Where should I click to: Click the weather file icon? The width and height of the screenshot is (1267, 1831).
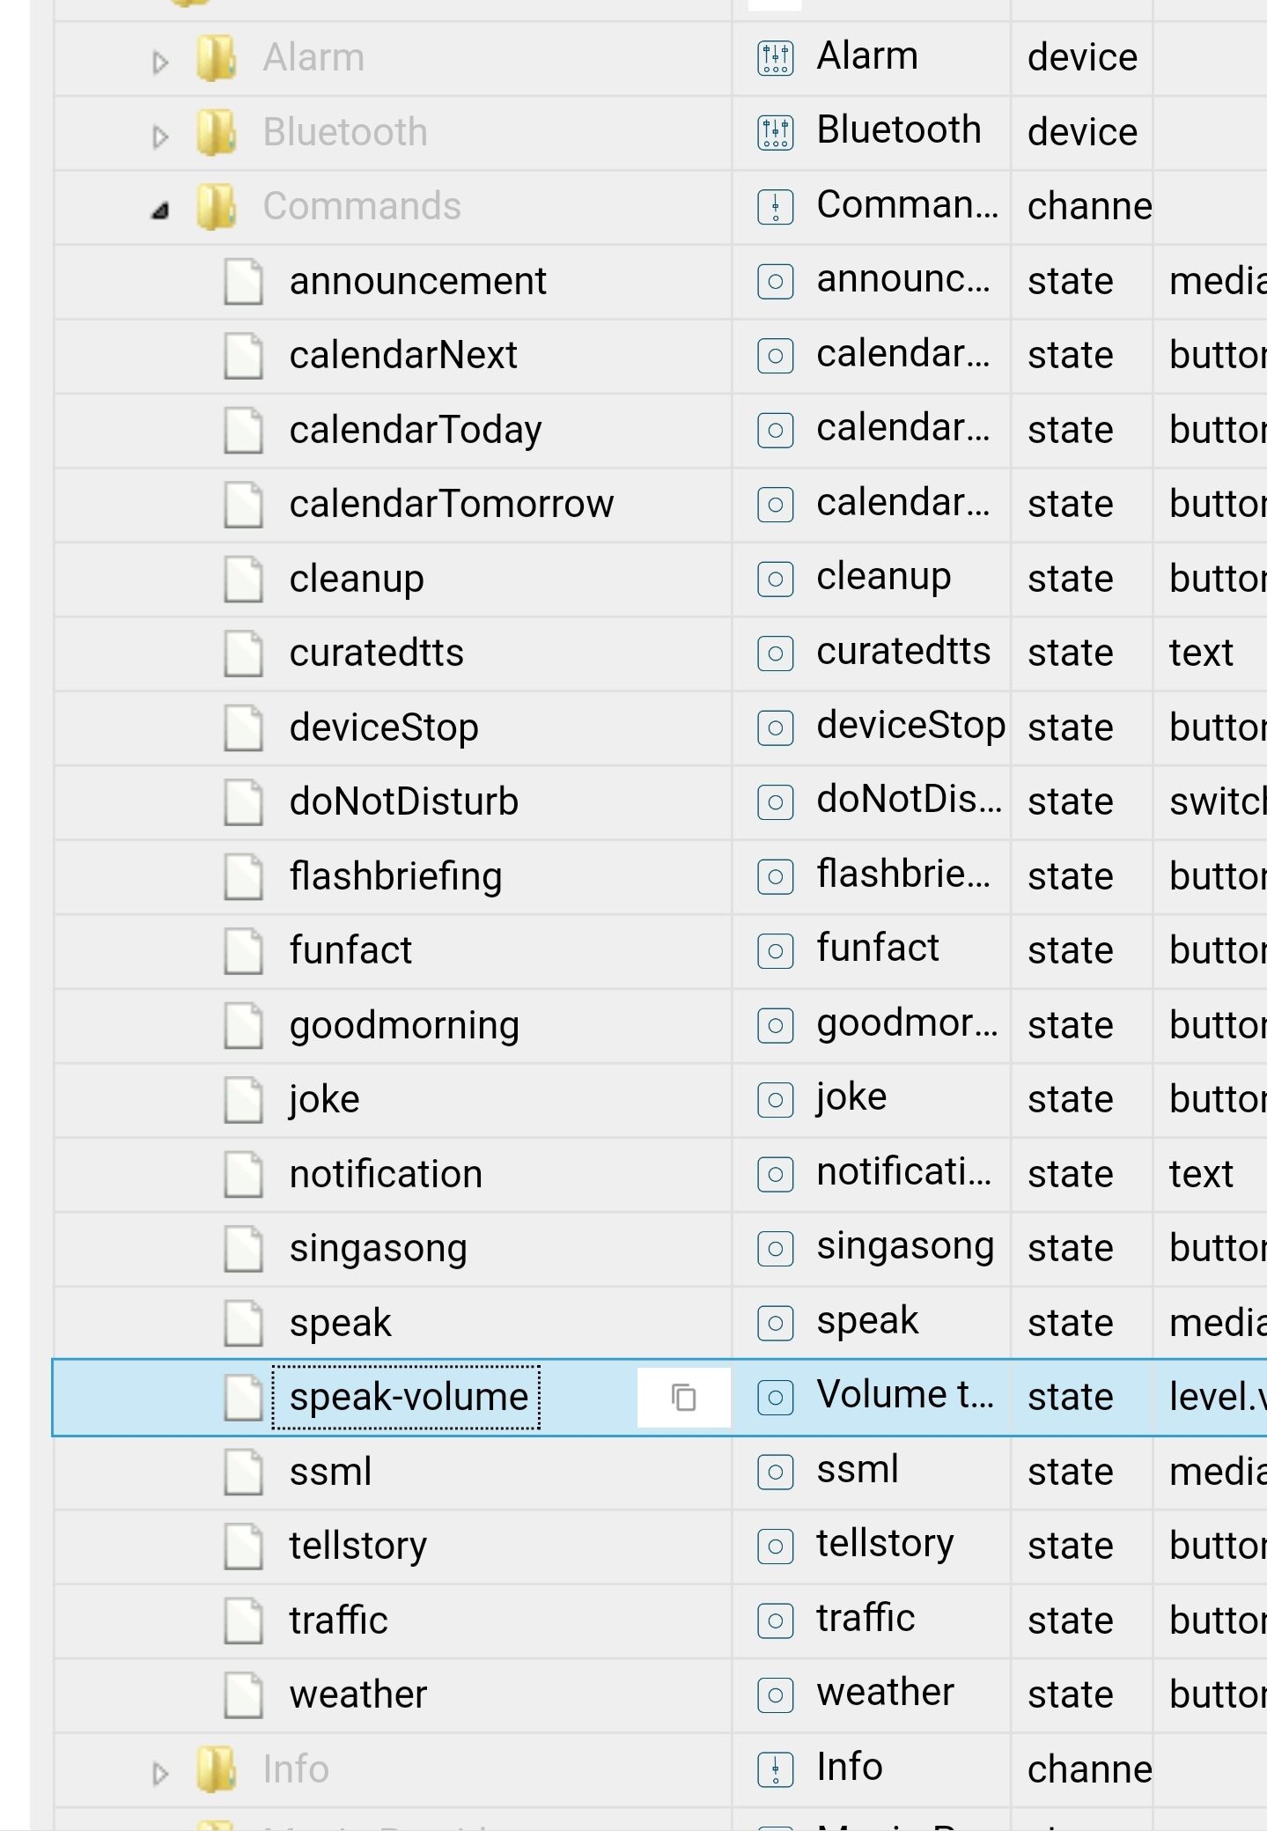(x=243, y=1695)
